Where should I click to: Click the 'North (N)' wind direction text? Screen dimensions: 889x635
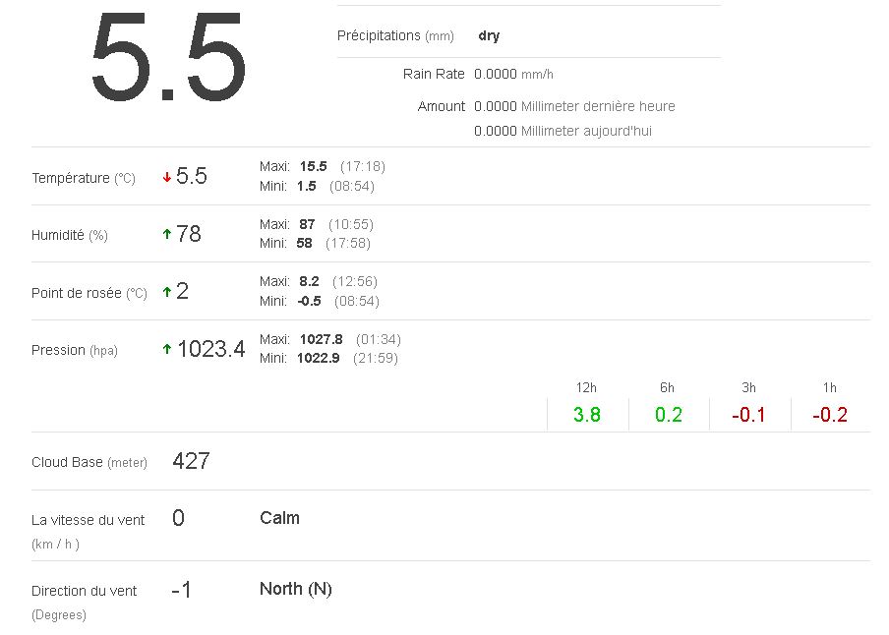[295, 589]
